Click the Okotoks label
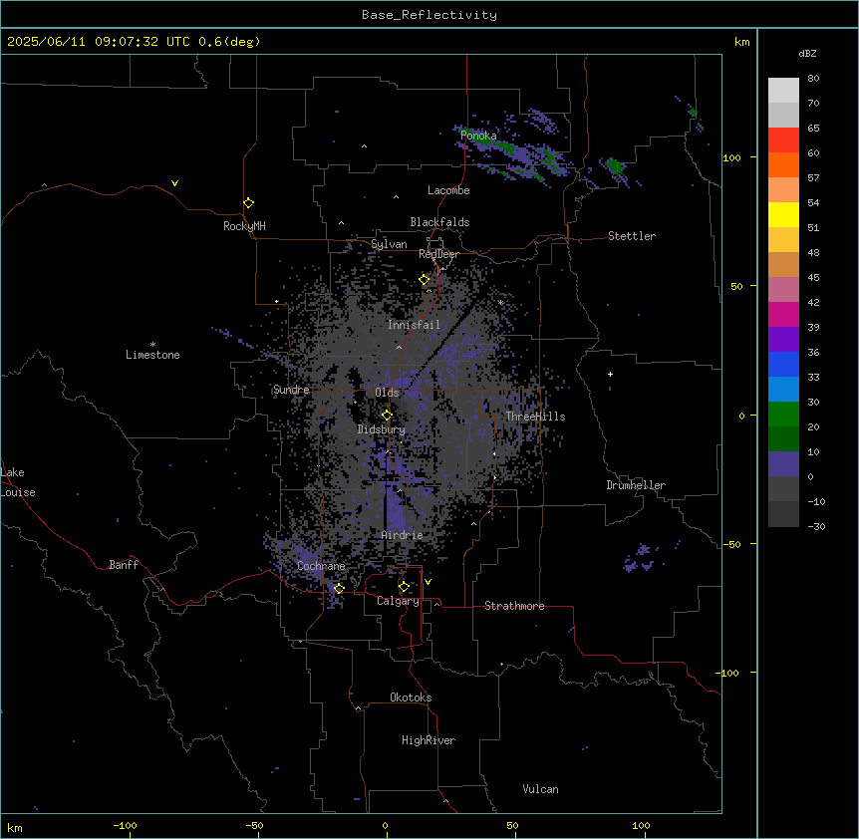The width and height of the screenshot is (859, 839). (x=411, y=698)
